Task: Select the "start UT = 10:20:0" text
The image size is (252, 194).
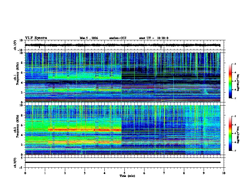Action: [x=154, y=38]
